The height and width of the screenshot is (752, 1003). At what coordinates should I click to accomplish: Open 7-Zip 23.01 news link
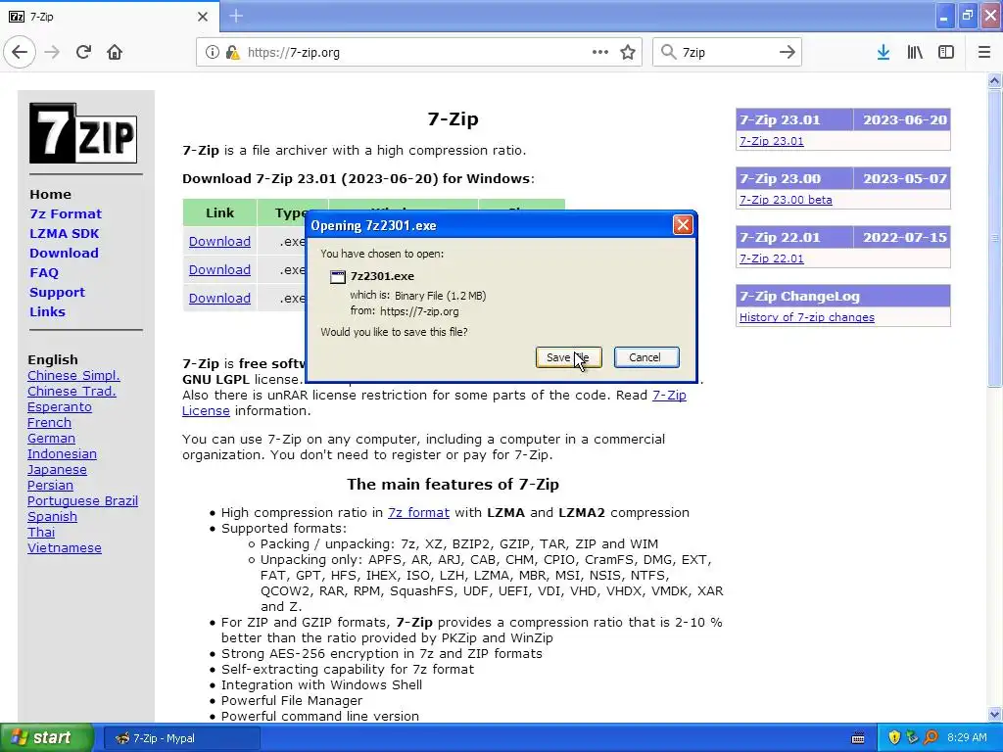coord(772,141)
